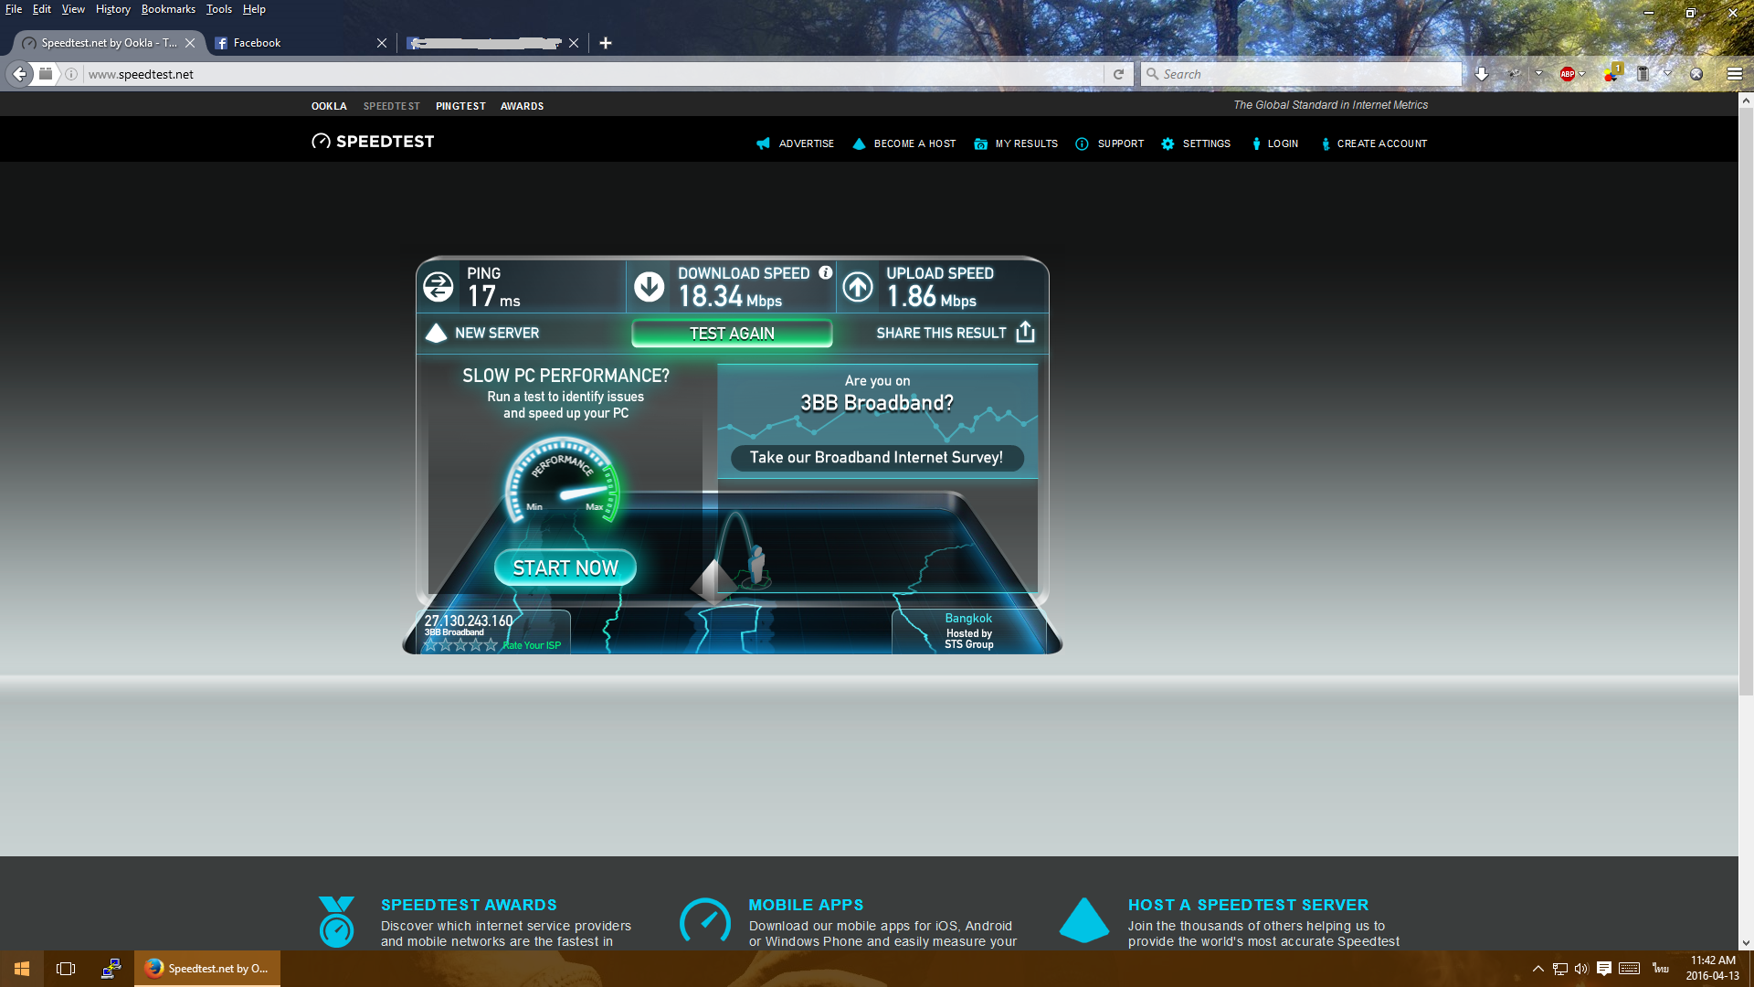Screen dimensions: 1754x987
Task: Click Rate Your ISP link
Action: [532, 645]
